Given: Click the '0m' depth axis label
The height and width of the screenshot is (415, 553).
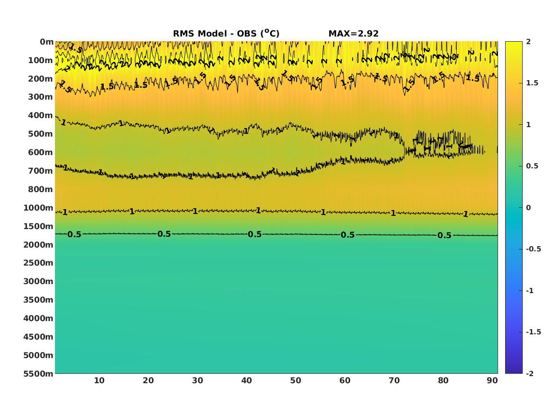Looking at the screenshot, I should coord(46,42).
